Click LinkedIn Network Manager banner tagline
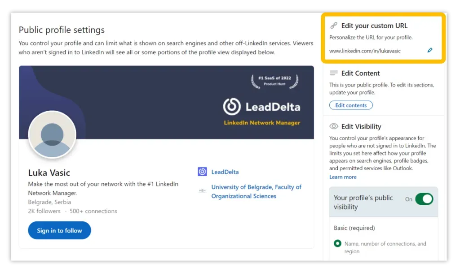Viewport: 460px width, 272px height. [262, 123]
